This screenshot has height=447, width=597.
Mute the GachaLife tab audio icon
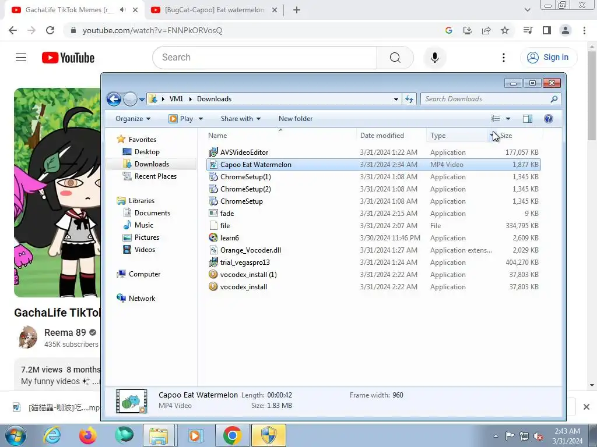point(122,10)
